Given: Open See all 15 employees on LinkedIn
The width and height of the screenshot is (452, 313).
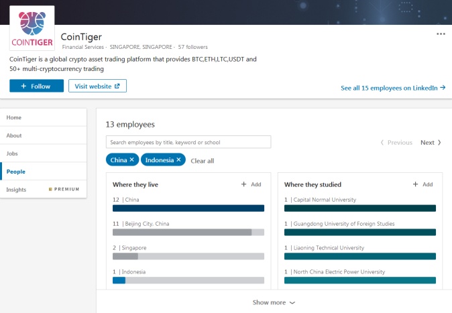Looking at the screenshot, I should pyautogui.click(x=393, y=88).
